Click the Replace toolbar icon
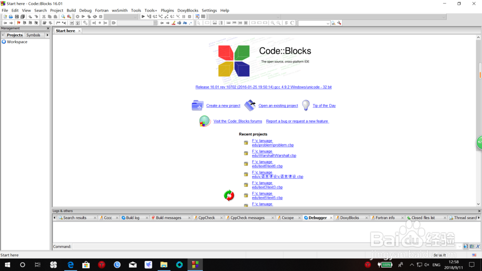Viewport: 482px width, 271px height. click(x=69, y=16)
